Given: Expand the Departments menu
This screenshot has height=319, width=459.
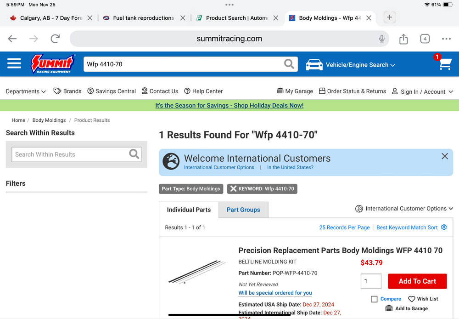Looking at the screenshot, I should coord(26,91).
